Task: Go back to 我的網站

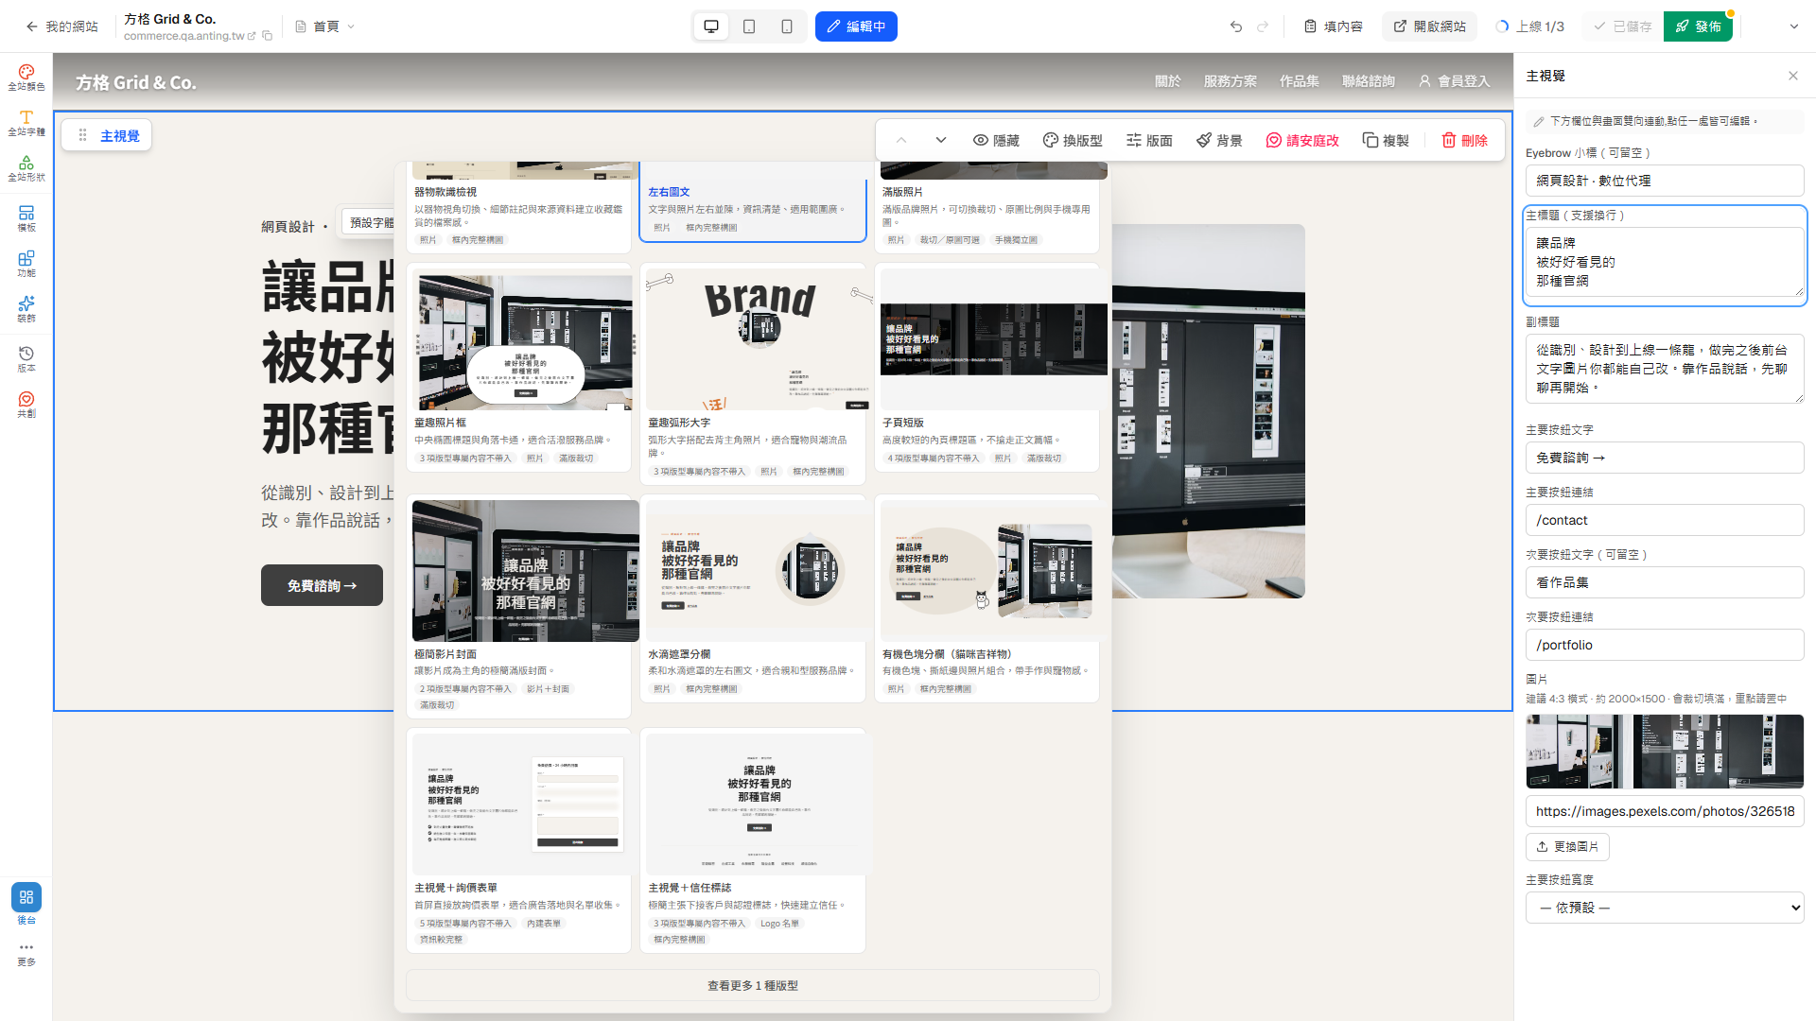Action: pyautogui.click(x=61, y=26)
